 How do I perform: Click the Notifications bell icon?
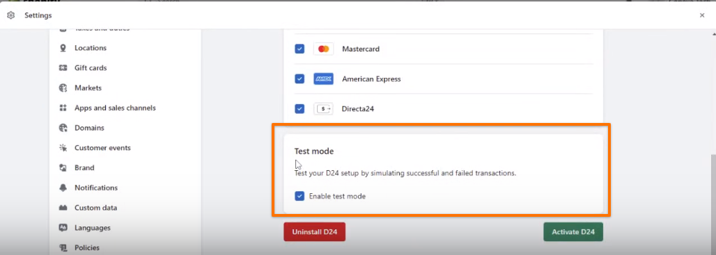[x=63, y=188]
